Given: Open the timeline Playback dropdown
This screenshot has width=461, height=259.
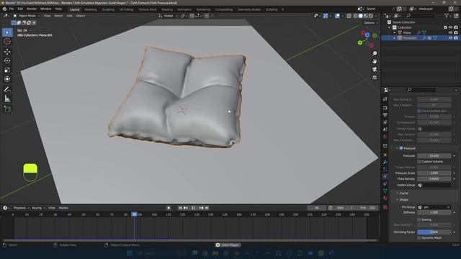Looking at the screenshot, I should (22, 208).
